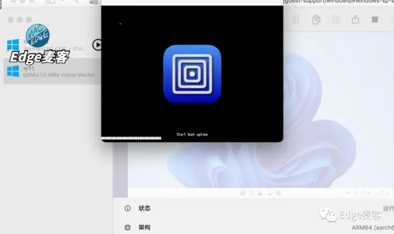394x234 pixels.
Task: Click the Start boot option text
Action: (x=192, y=134)
